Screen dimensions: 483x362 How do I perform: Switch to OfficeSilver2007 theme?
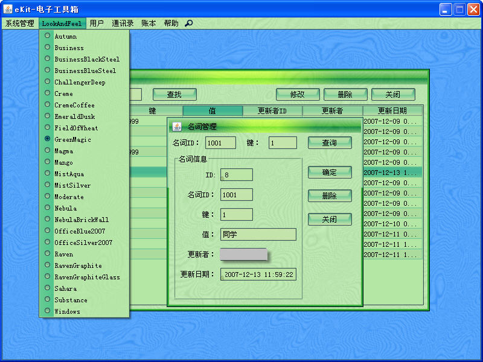tap(84, 243)
